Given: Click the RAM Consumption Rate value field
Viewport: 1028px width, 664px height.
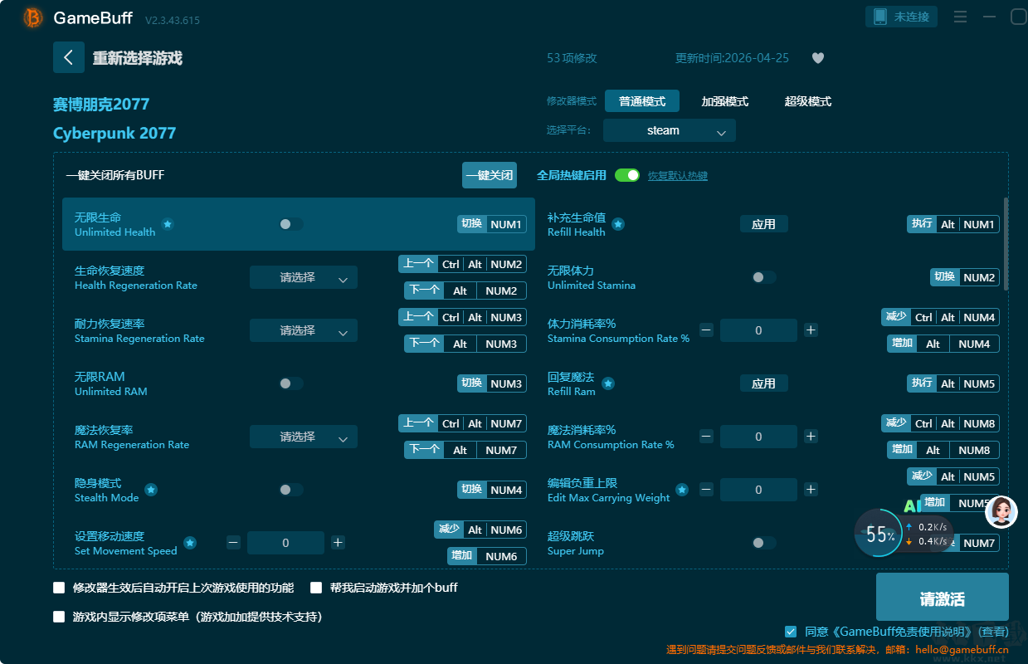Looking at the screenshot, I should (x=758, y=437).
